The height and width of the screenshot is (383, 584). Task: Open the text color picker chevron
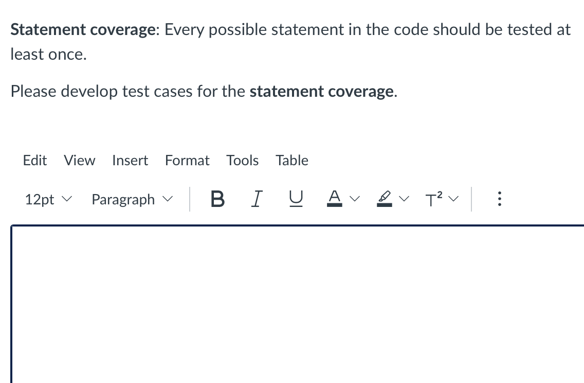[355, 199]
